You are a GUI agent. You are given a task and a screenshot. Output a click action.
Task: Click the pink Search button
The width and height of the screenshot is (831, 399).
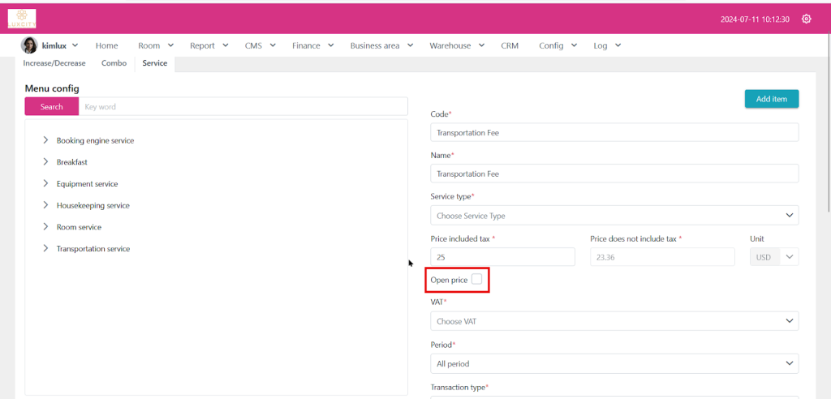tap(51, 107)
